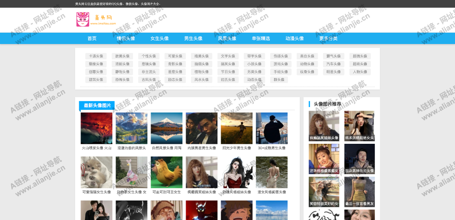Image resolution: width=455 pixels, height=220 pixels.
Task: Open sidebar 国乒男神马龙头像 image
Action: (359, 159)
